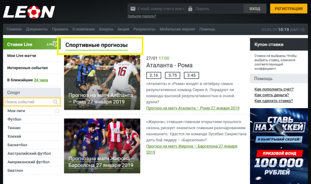This screenshot has height=184, width=311.
Task: Open the Жирона – Барселона match thumbnail
Action: point(102,146)
